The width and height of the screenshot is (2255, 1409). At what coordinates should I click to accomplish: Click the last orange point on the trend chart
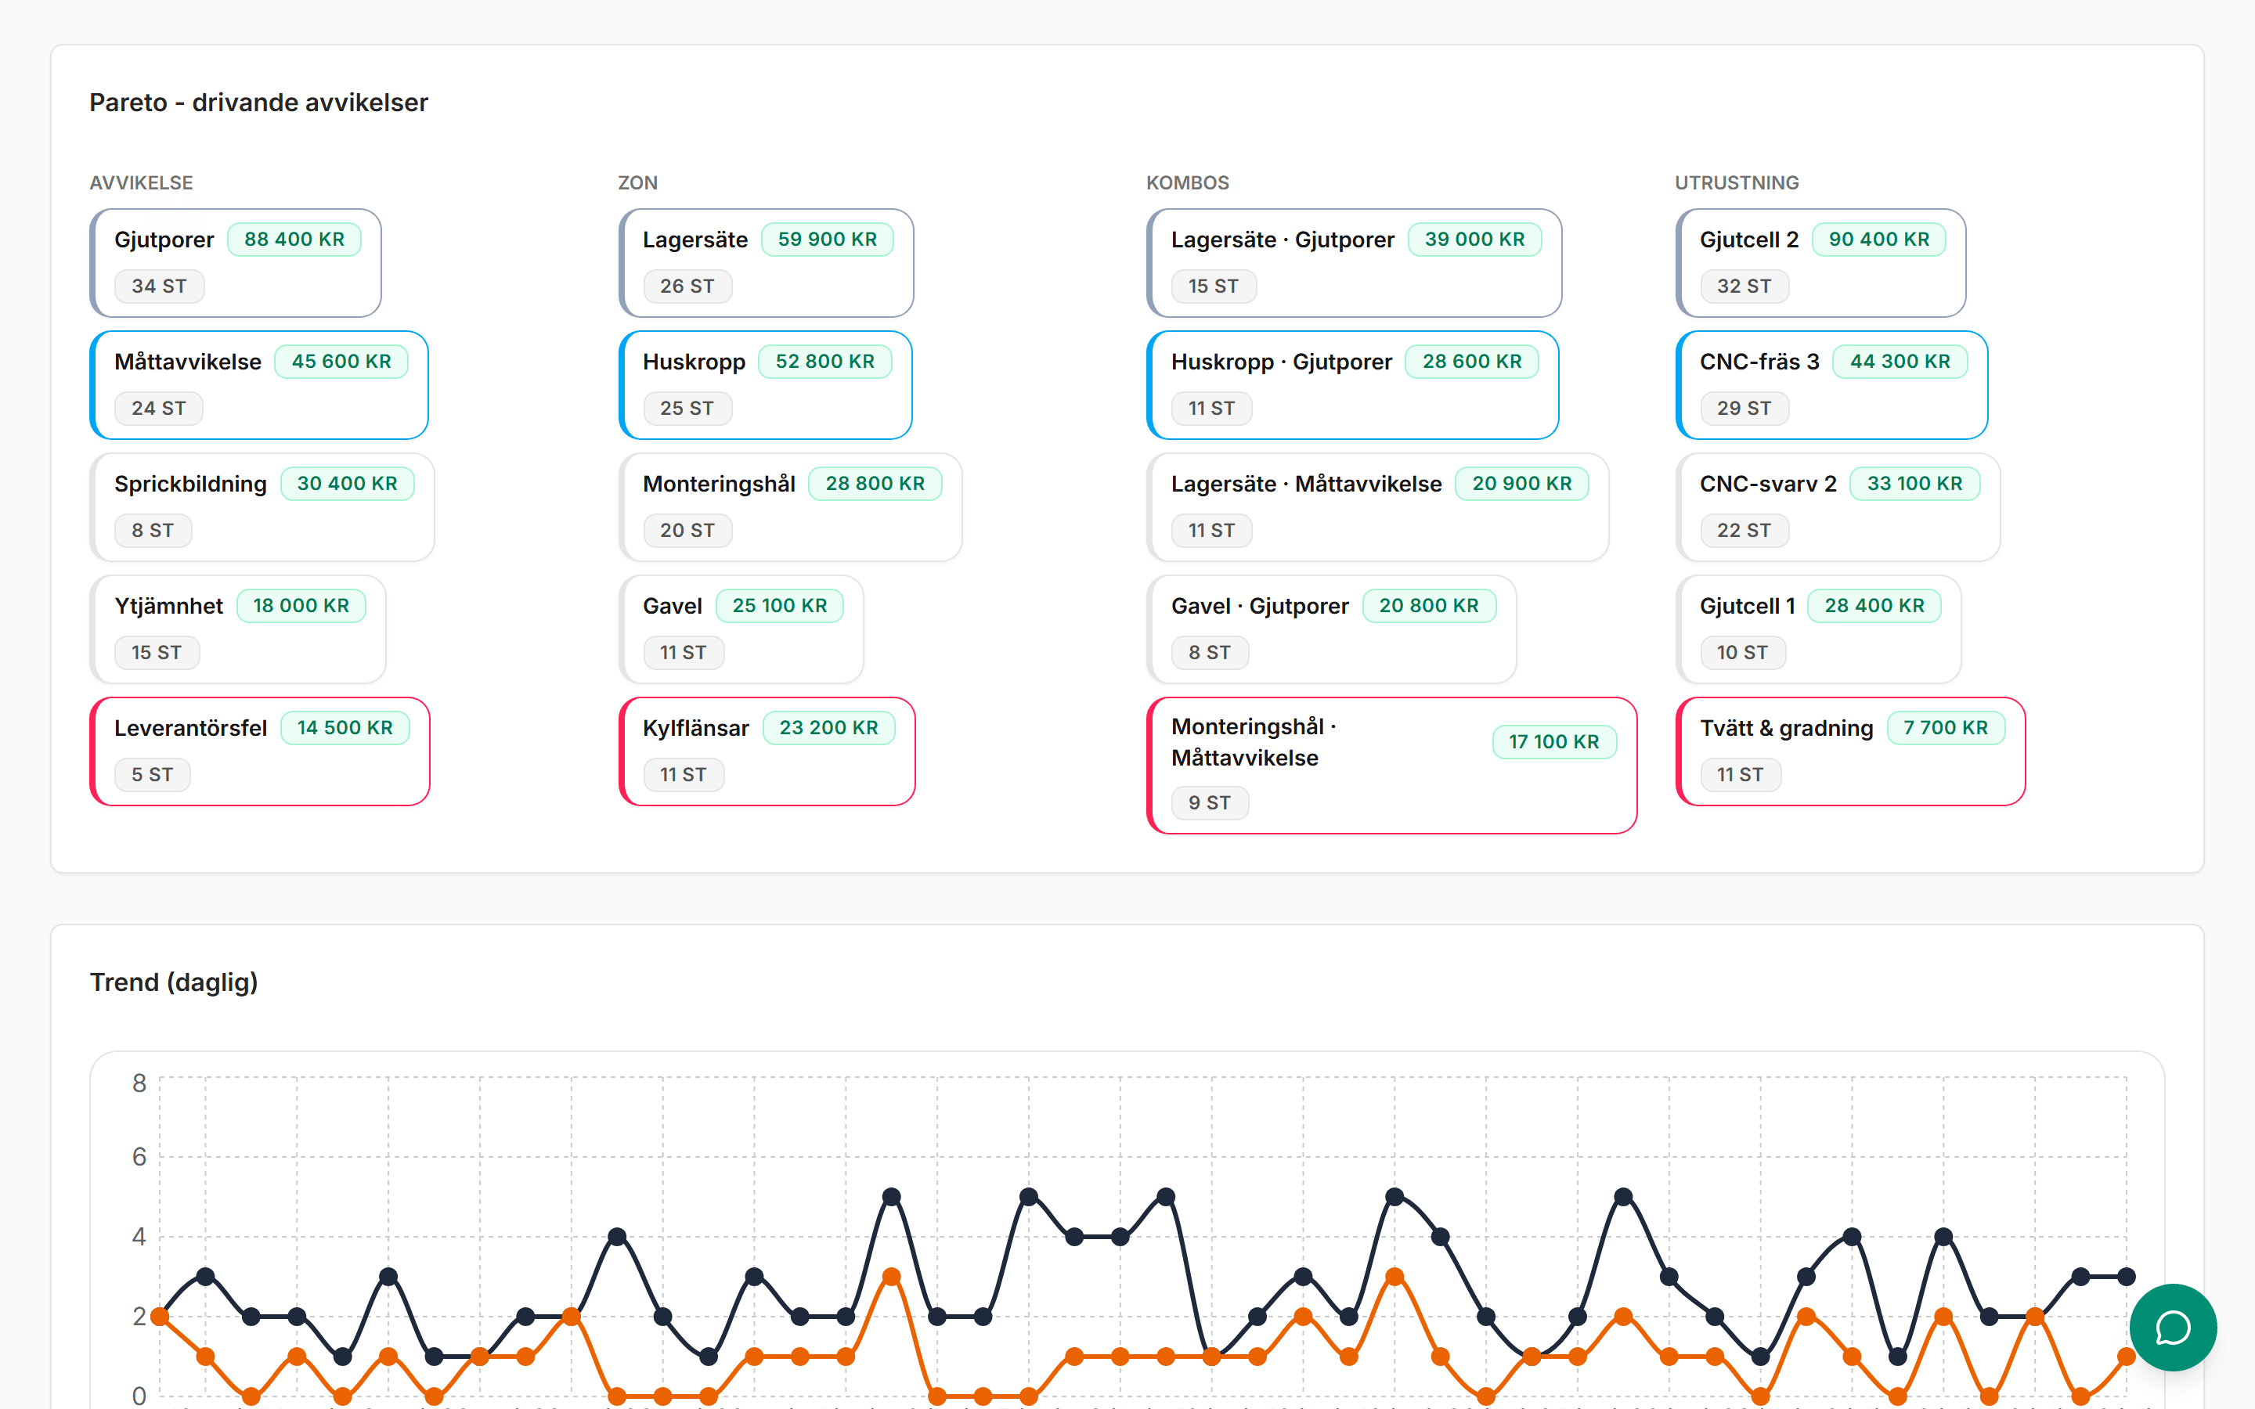[2127, 1357]
